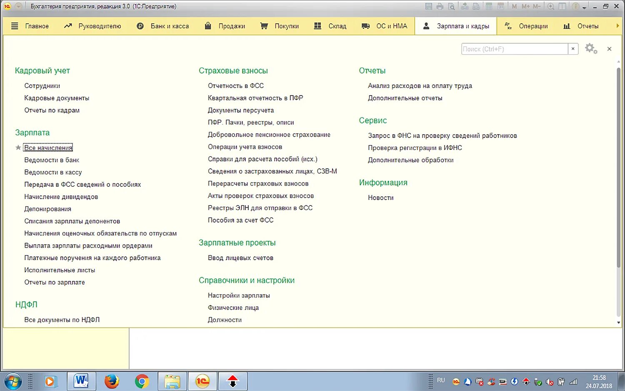Image resolution: width=625 pixels, height=391 pixels.
Task: Click the muted volume icon in tray
Action: 550,381
